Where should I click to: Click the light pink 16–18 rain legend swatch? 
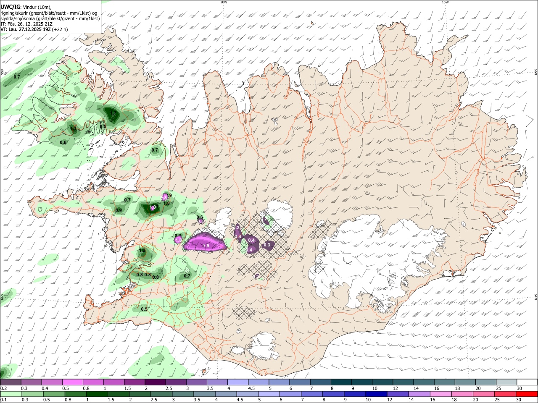coord(441,394)
